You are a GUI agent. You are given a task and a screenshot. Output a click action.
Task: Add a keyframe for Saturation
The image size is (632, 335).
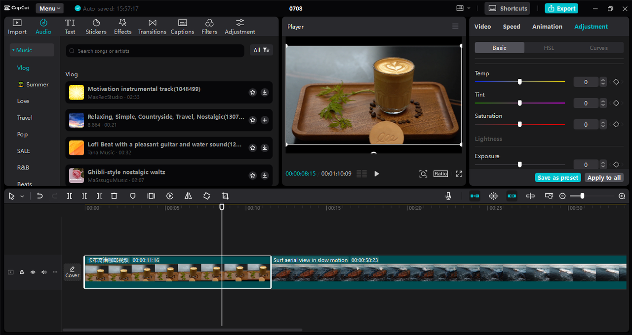pyautogui.click(x=616, y=125)
